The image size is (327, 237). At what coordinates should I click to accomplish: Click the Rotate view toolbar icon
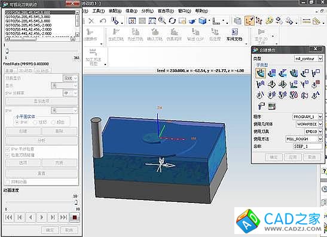point(172,21)
